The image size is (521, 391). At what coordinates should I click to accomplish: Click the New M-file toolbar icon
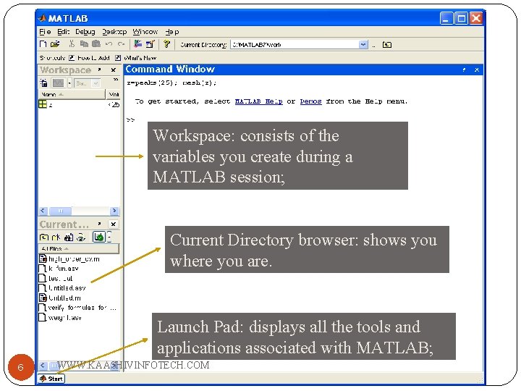[x=43, y=44]
